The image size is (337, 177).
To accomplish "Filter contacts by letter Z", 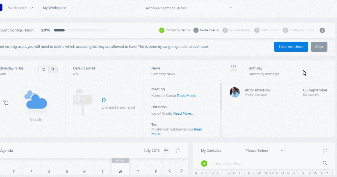I will (x=332, y=173).
